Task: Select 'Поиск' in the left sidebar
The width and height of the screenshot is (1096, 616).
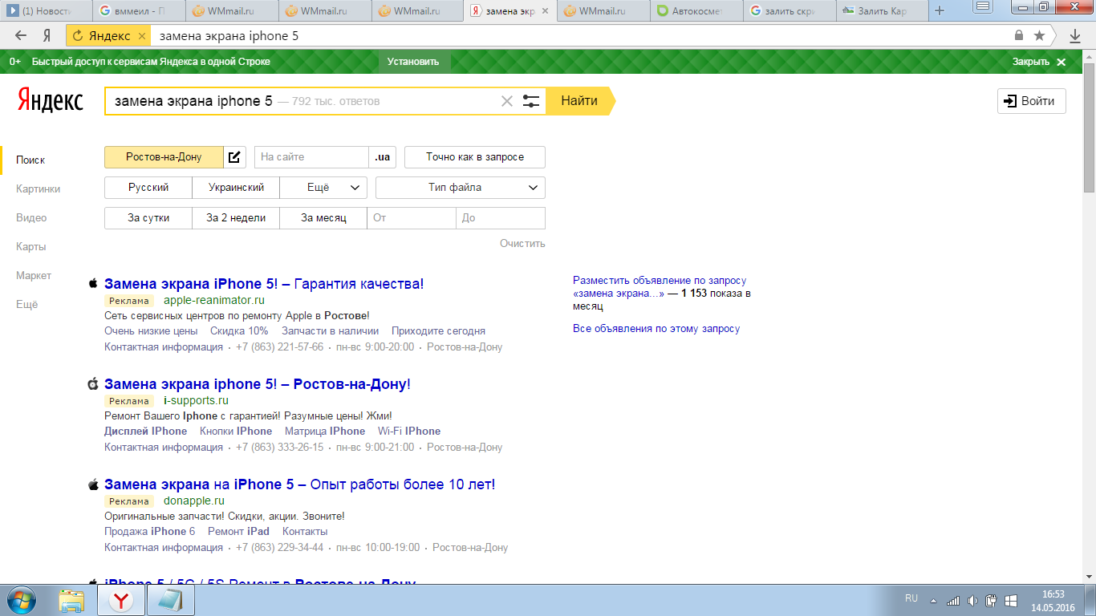Action: tap(30, 160)
